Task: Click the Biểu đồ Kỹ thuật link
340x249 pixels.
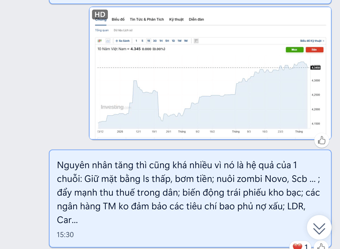Action: pos(312,41)
